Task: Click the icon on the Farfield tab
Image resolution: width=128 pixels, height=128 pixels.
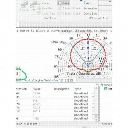Action: point(71,80)
